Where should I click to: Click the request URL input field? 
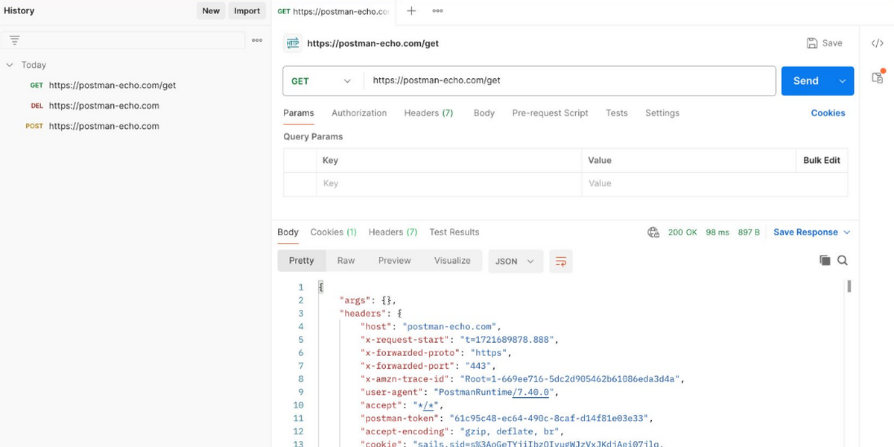coord(570,81)
